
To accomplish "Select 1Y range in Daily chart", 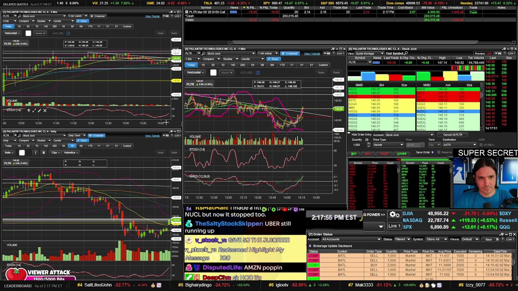I will [x=99, y=146].
